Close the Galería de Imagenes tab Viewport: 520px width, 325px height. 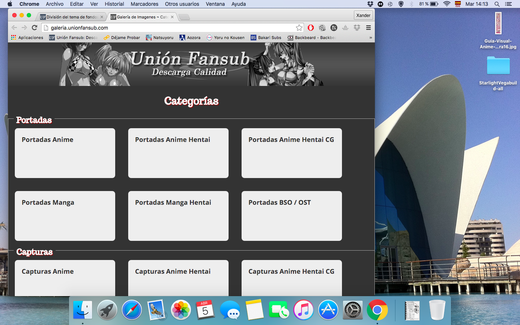(x=172, y=17)
